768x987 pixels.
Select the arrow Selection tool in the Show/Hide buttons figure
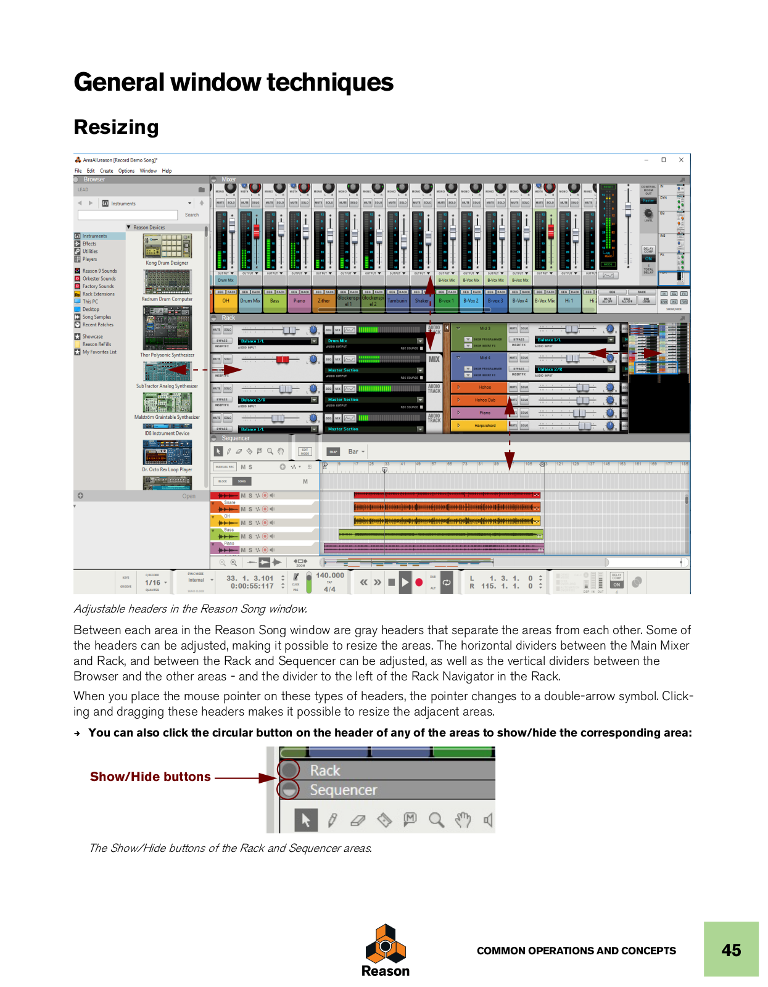pos(305,820)
